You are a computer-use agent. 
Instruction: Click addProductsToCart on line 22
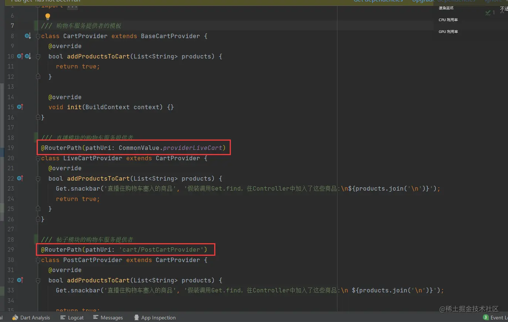pyautogui.click(x=98, y=178)
